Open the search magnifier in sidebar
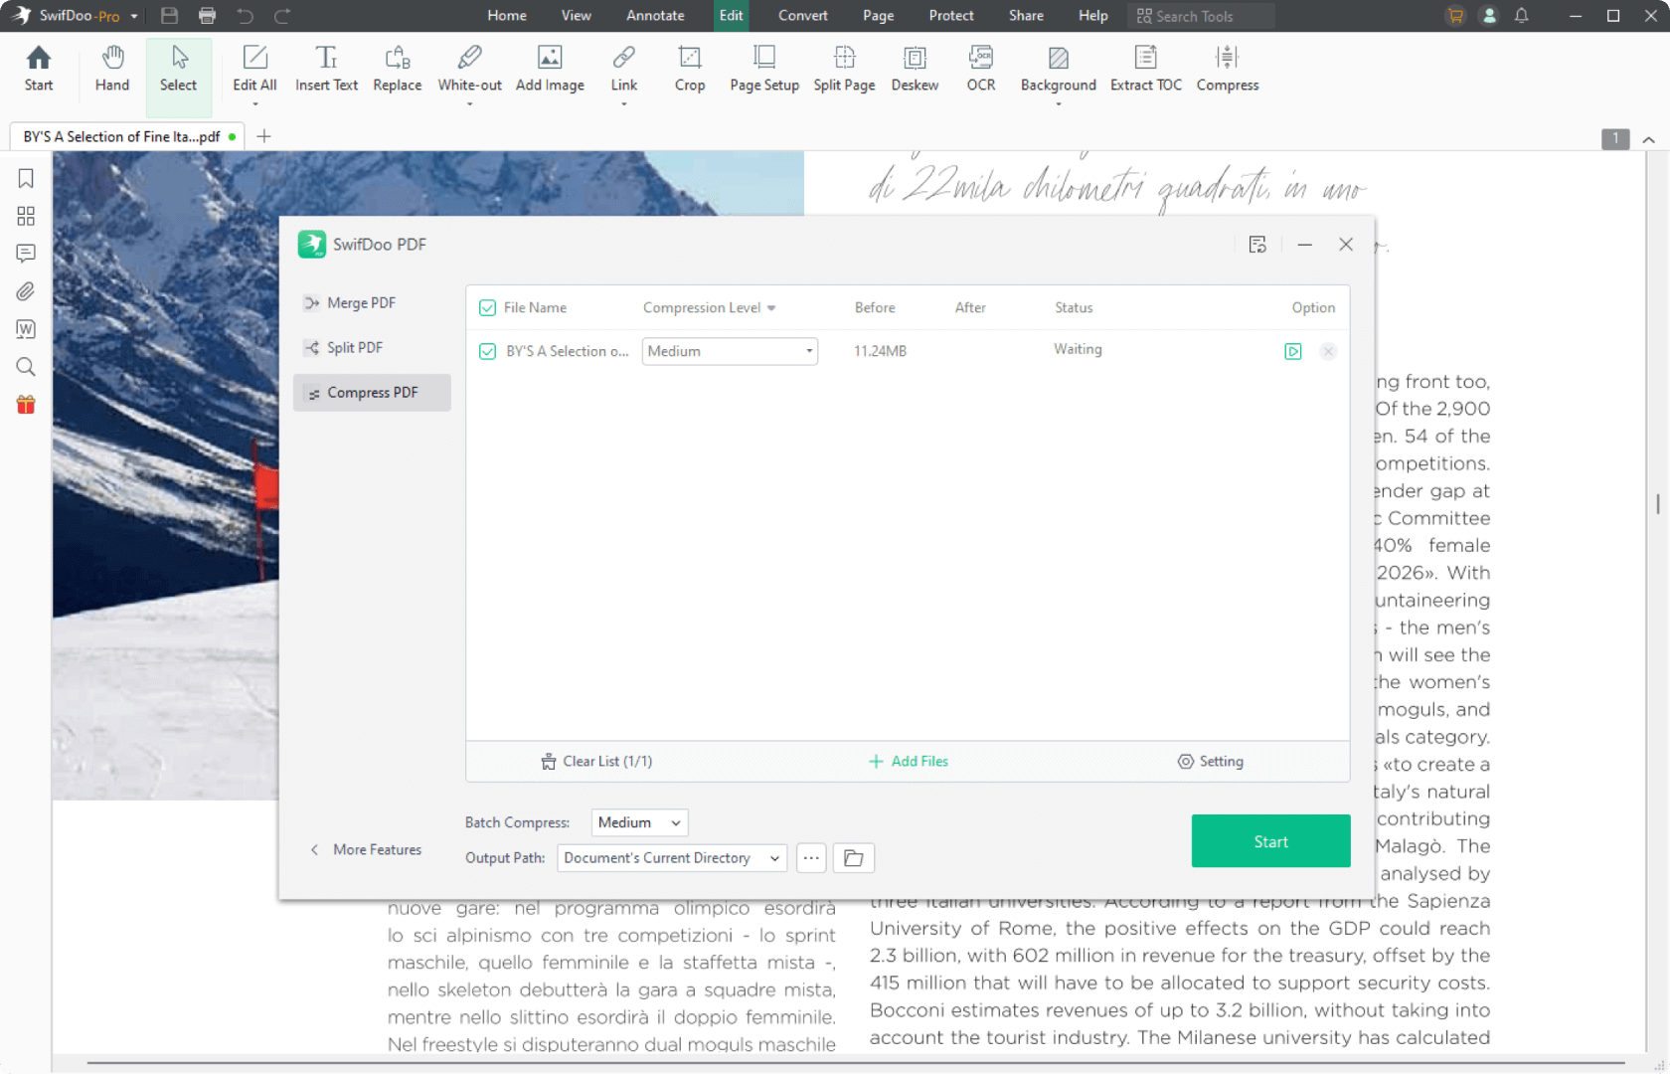 pos(26,367)
